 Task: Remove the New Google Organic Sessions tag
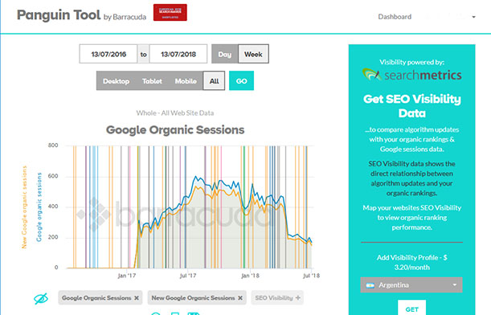240,298
